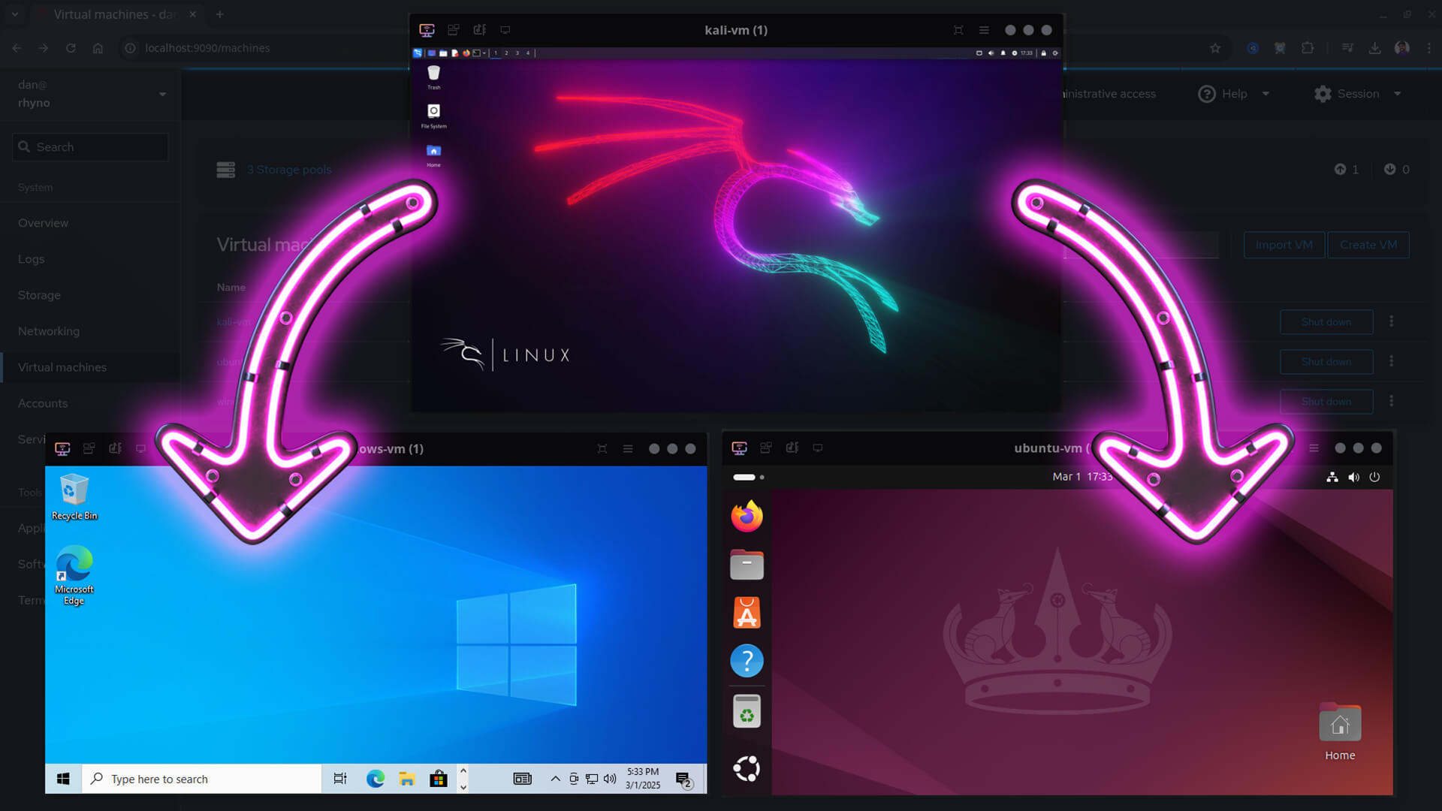The image size is (1442, 811).
Task: Click the Ubuntu power icon in the top bar
Action: (x=1374, y=477)
